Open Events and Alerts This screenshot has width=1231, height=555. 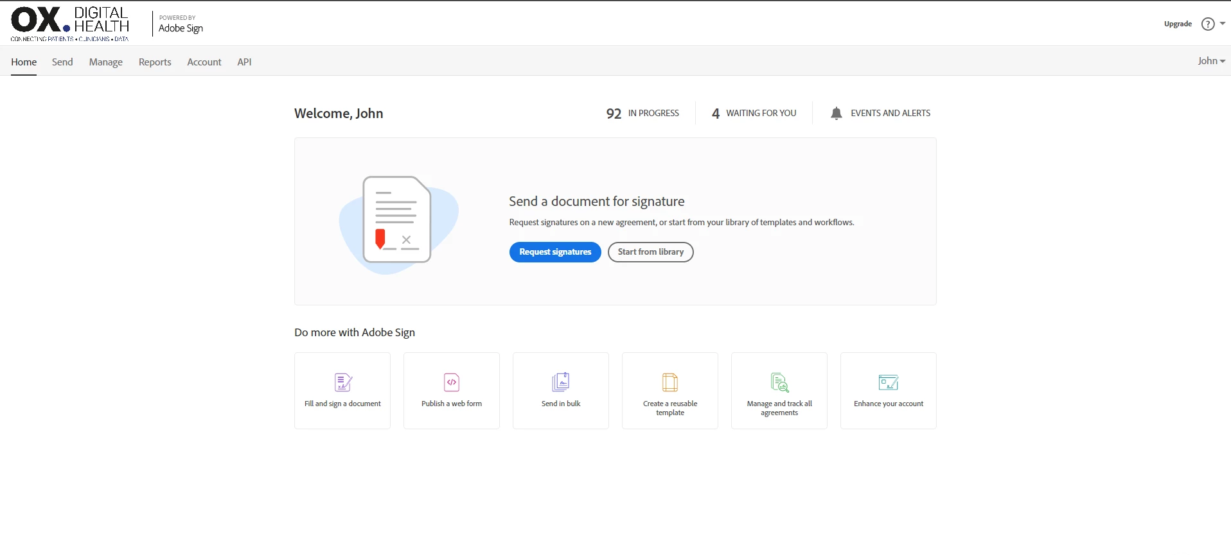pos(890,113)
